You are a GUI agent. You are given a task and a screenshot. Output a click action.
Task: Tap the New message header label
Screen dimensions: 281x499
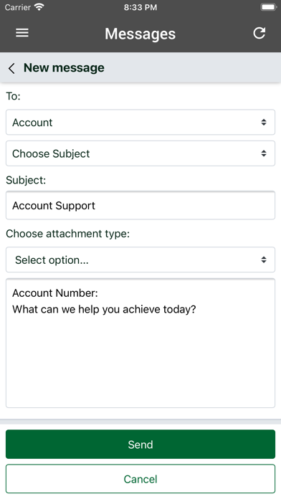(64, 68)
